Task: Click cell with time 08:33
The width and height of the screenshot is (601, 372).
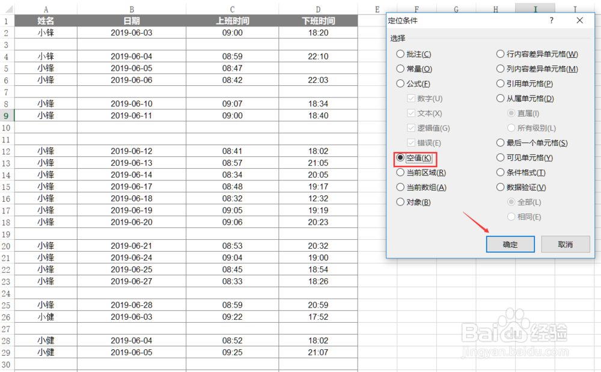Action: (x=232, y=281)
